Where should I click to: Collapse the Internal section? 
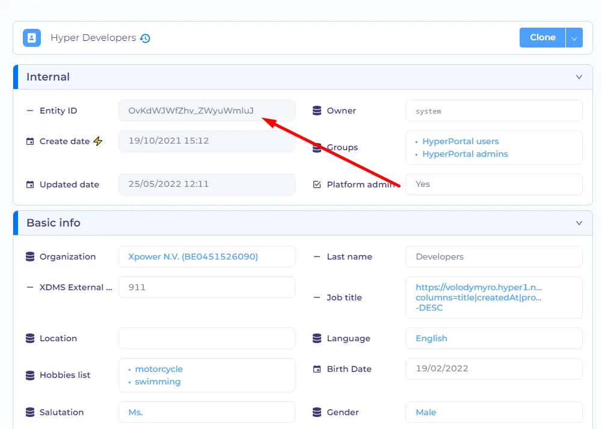pyautogui.click(x=579, y=77)
